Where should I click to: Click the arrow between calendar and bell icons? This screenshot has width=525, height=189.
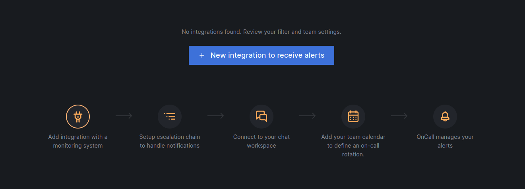pyautogui.click(x=399, y=116)
